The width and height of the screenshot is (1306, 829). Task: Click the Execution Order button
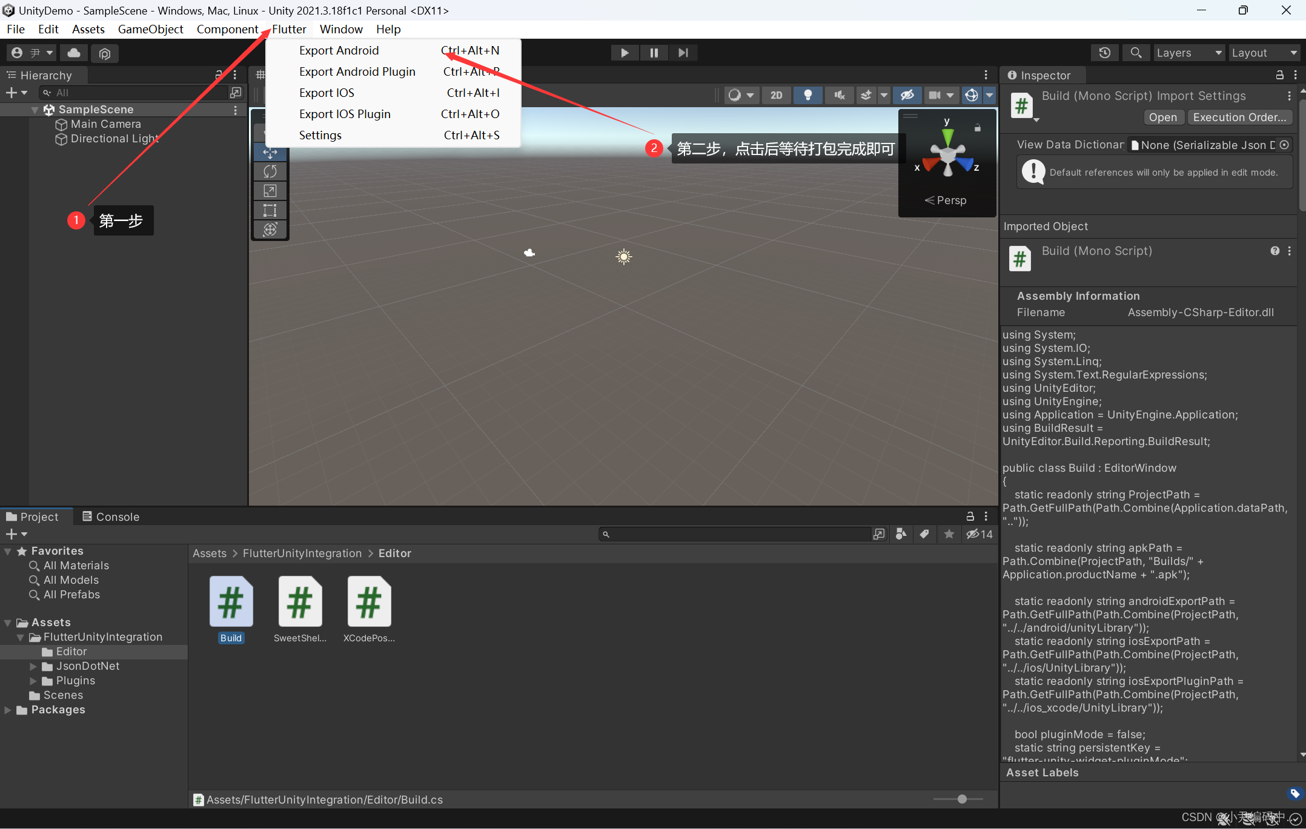[x=1239, y=117]
